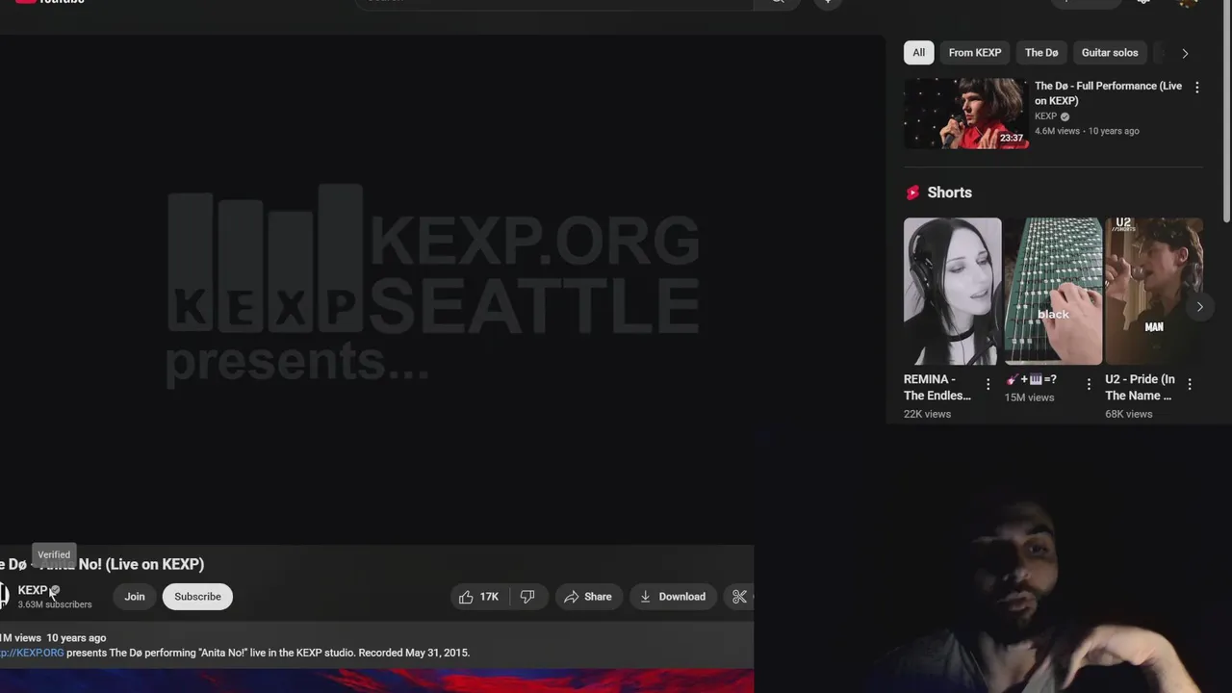Viewport: 1232px width, 693px height.
Task: Click the 22K views text under the REMINA short
Action: click(927, 414)
